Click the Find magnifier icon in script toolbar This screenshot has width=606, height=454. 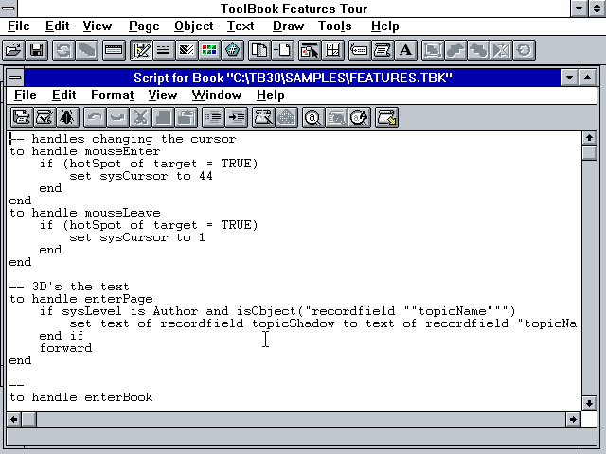[312, 117]
